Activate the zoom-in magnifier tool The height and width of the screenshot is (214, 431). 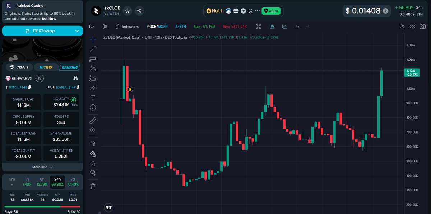[x=93, y=130]
